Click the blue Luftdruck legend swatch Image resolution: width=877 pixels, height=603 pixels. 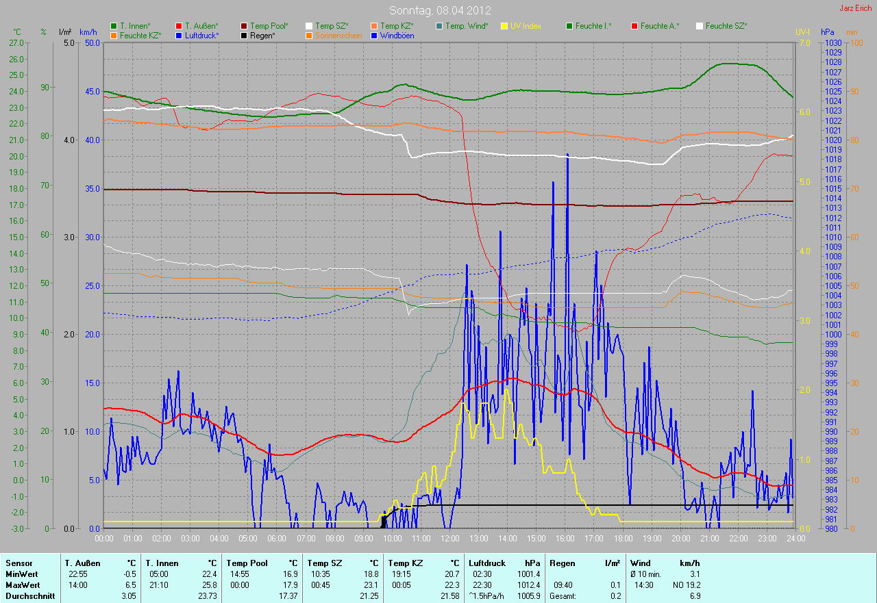pyautogui.click(x=179, y=36)
